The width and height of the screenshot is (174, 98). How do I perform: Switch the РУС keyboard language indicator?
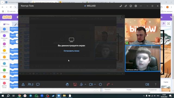tap(158, 96)
